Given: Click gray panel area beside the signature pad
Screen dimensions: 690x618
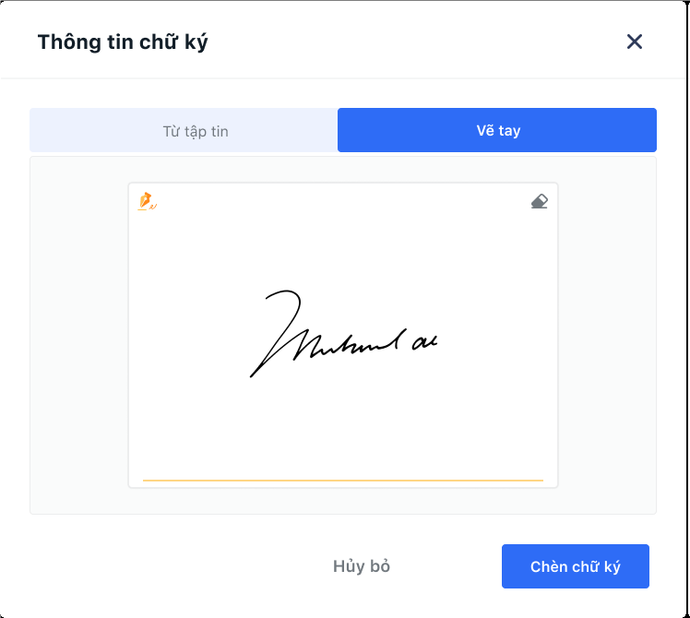Looking at the screenshot, I should coord(79,335).
